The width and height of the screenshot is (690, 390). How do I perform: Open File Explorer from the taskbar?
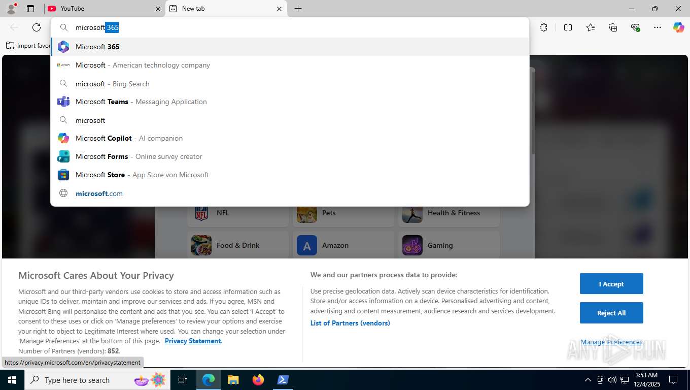(233, 380)
